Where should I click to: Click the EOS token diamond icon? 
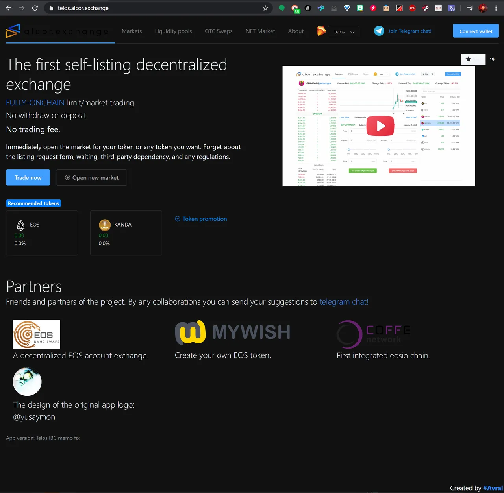[21, 225]
